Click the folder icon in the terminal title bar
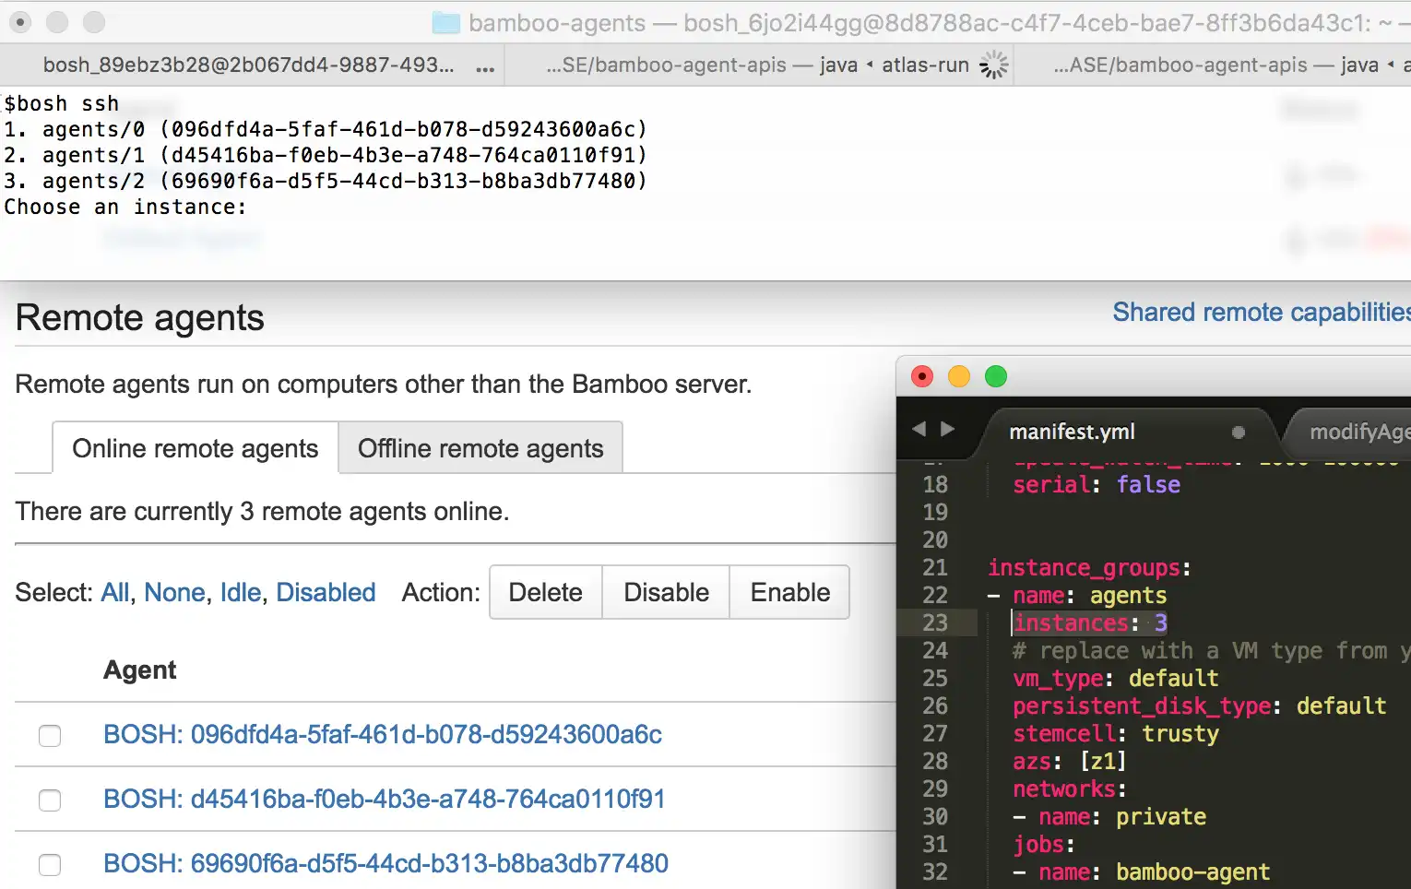Viewport: 1411px width, 889px height. (x=446, y=24)
